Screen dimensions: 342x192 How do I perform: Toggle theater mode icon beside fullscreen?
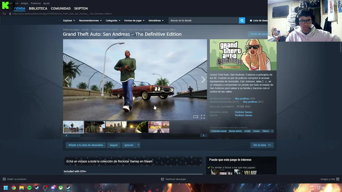[196, 117]
